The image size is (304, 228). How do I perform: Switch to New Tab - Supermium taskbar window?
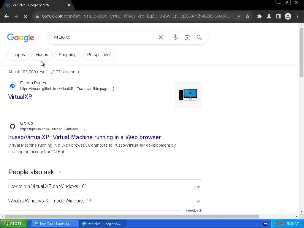[55, 224]
